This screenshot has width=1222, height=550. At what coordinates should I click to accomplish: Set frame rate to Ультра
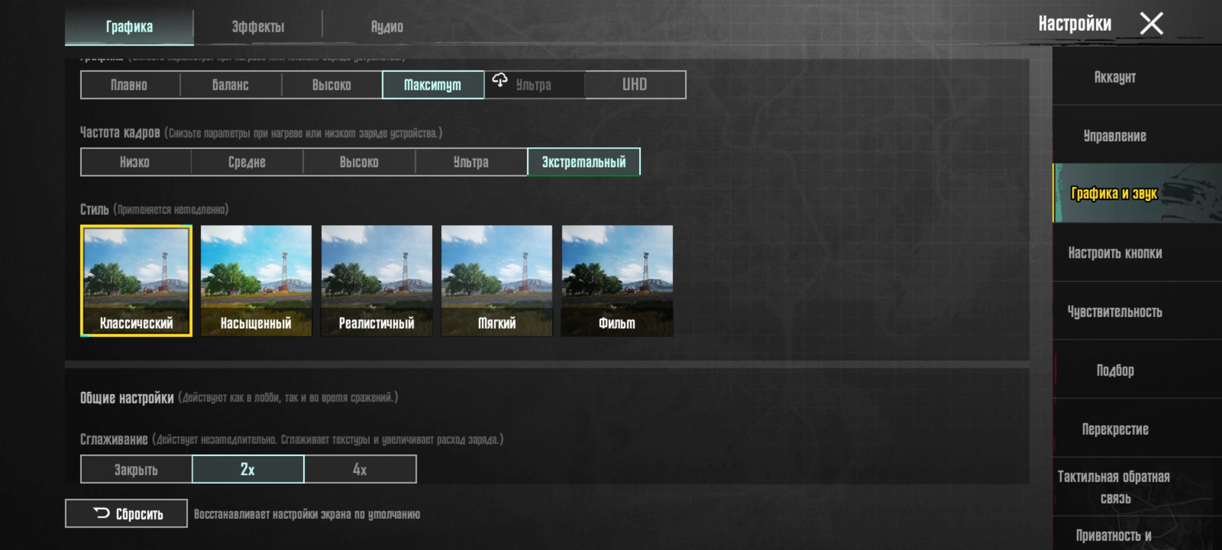pos(471,162)
